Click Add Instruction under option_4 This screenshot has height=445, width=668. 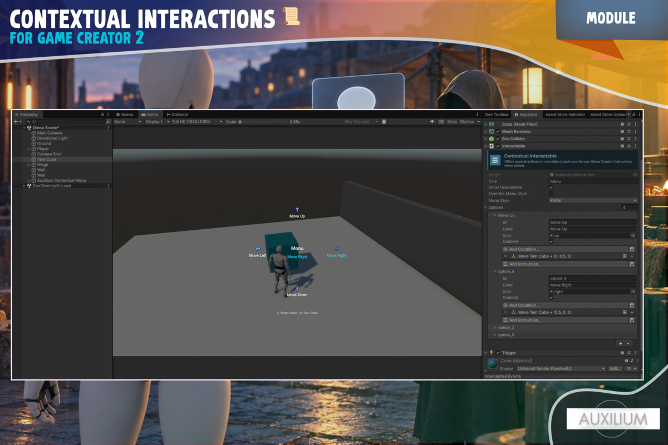(565, 320)
